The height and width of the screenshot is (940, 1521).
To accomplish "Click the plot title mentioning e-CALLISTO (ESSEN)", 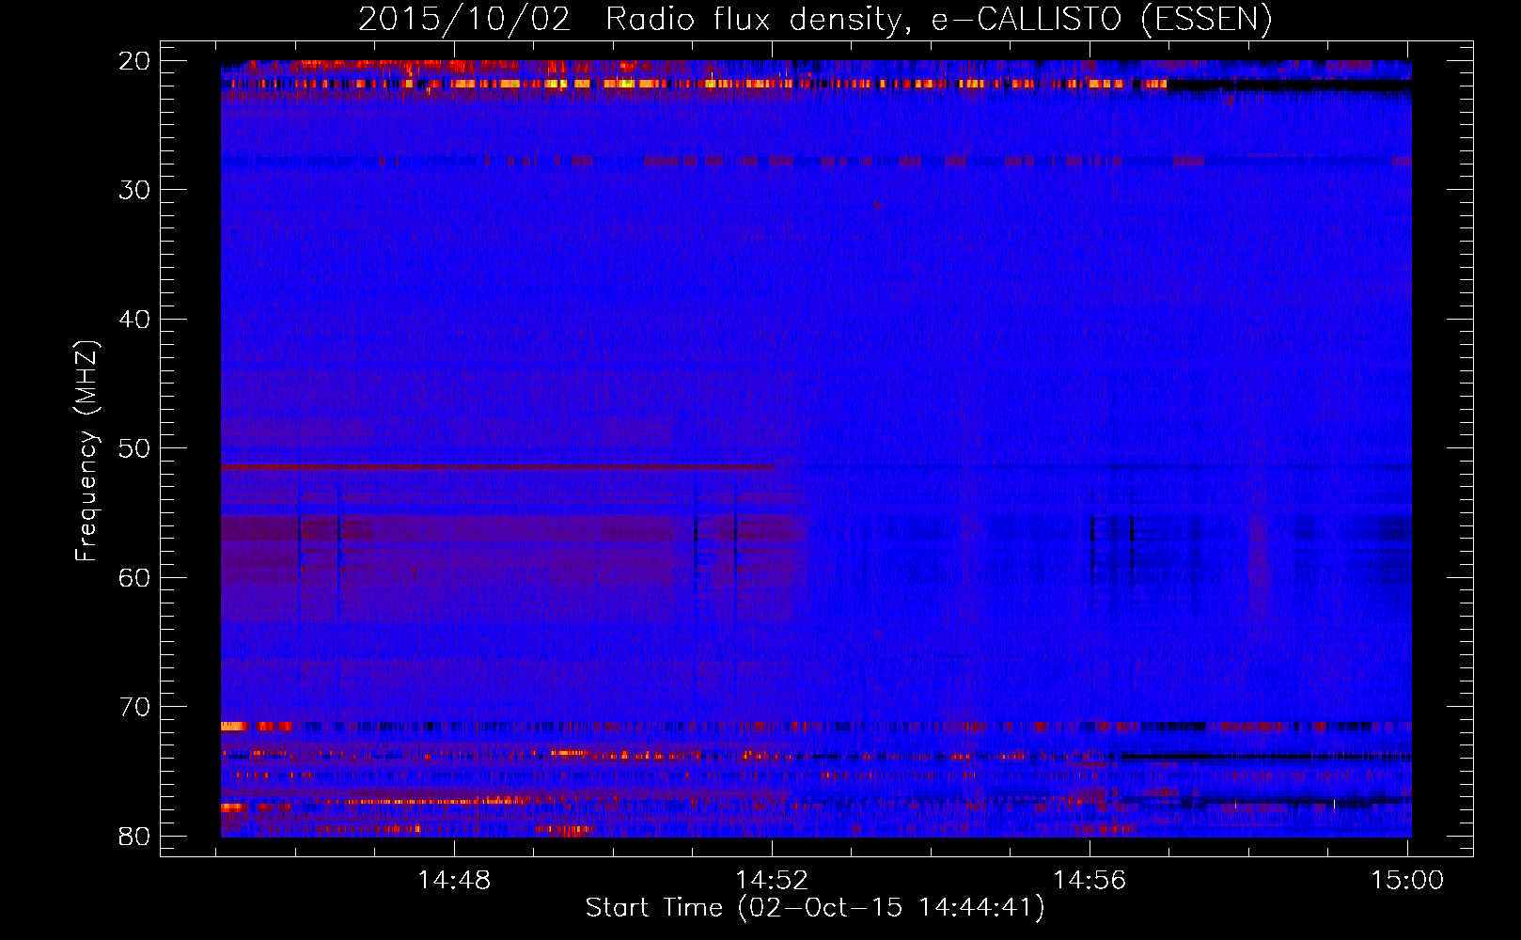I will (x=815, y=19).
